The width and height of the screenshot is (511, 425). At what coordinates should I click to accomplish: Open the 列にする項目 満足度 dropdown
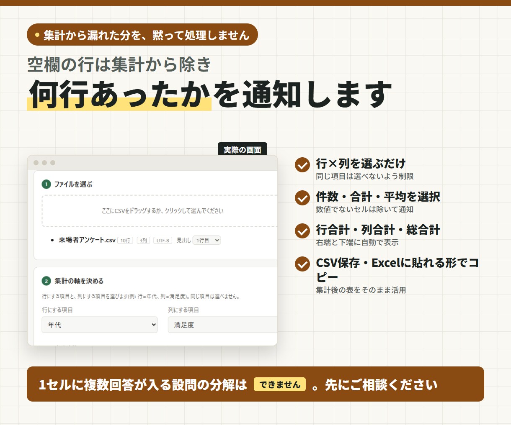click(222, 325)
